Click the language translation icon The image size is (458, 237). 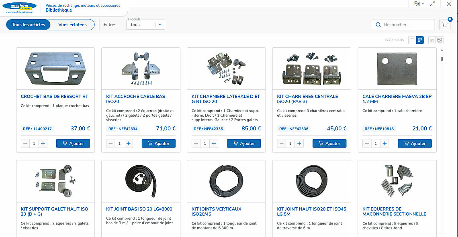click(x=417, y=4)
